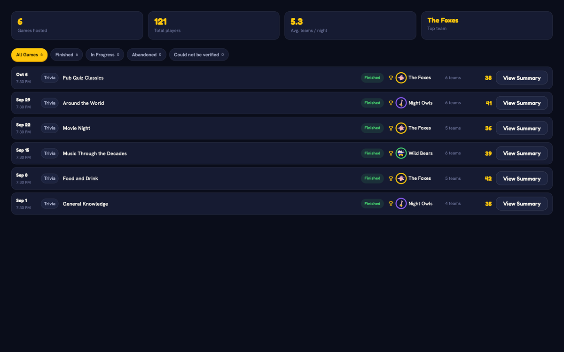Click trophy icon in the Movie Night row
The height and width of the screenshot is (352, 564).
(x=391, y=128)
